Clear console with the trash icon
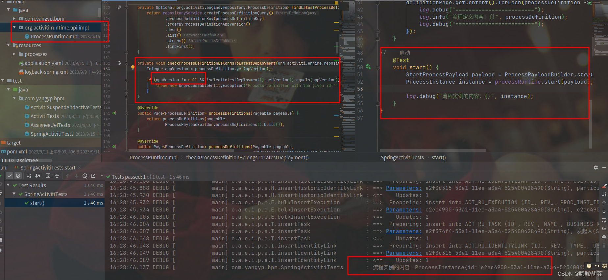 click(604, 245)
